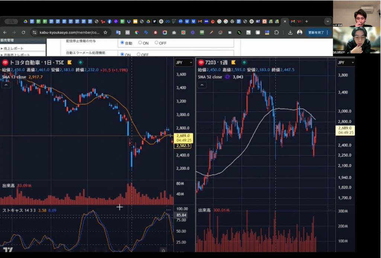Click the TradingView logo at chart bottom

7,250
